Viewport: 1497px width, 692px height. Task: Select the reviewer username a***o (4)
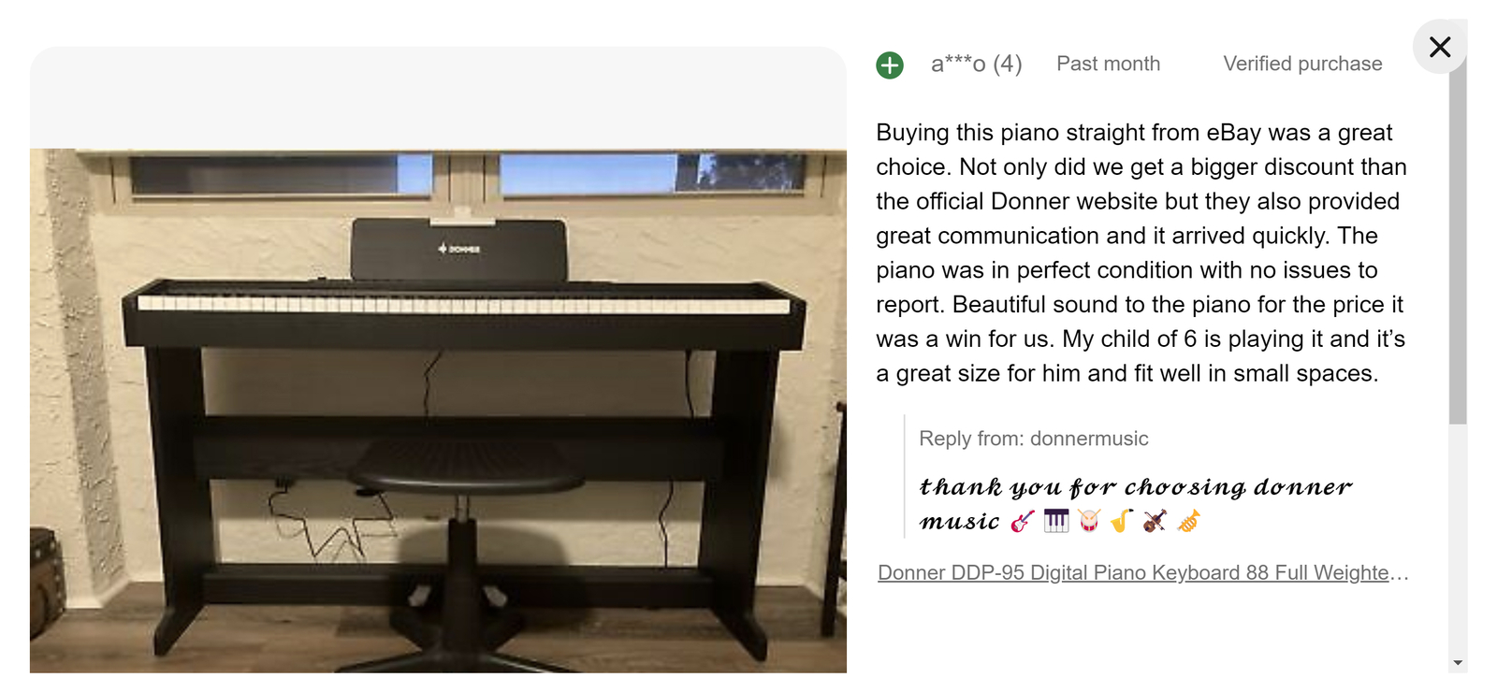pyautogui.click(x=975, y=64)
